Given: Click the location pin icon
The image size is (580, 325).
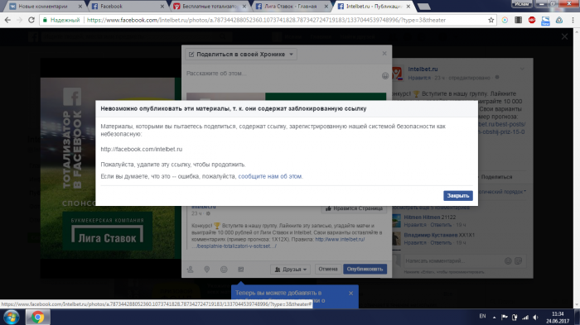Looking at the screenshot, I should 207,270.
